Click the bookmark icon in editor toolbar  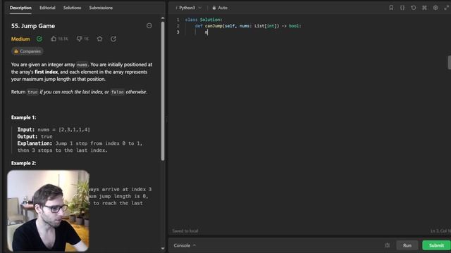tap(391, 8)
